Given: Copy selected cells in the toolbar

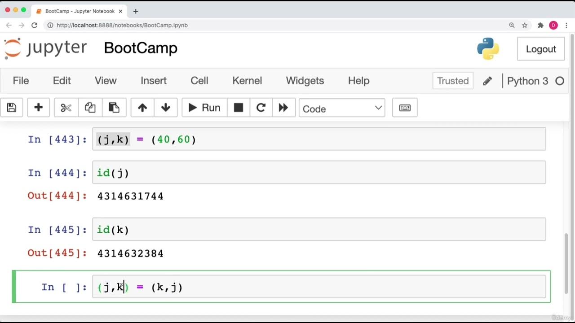Looking at the screenshot, I should click(90, 108).
